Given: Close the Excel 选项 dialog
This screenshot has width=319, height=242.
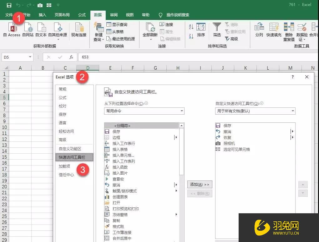Looking at the screenshot, I should pos(307,77).
